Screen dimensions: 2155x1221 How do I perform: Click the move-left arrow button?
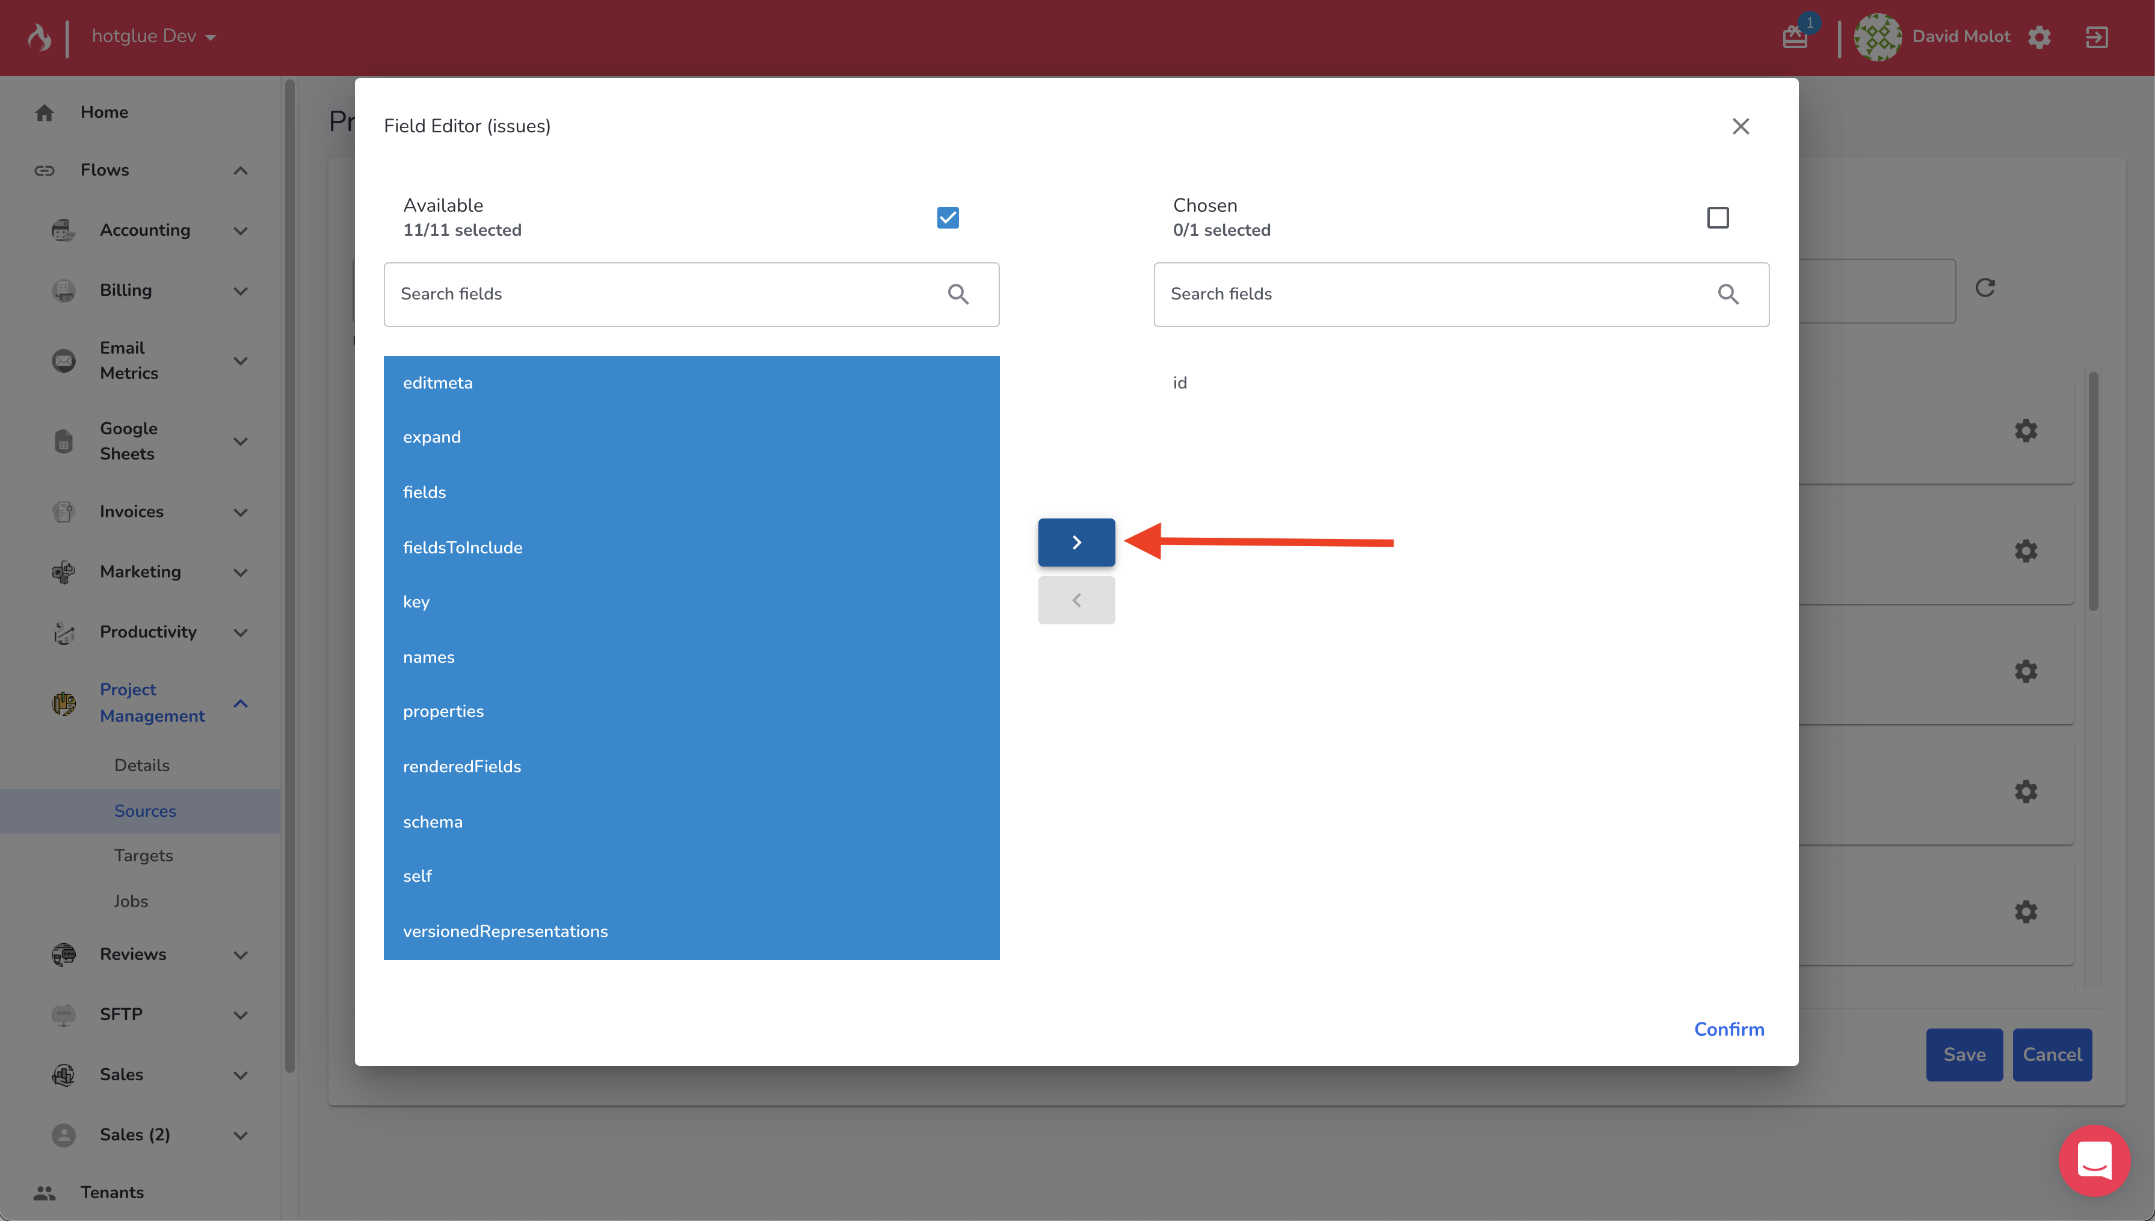(1076, 600)
